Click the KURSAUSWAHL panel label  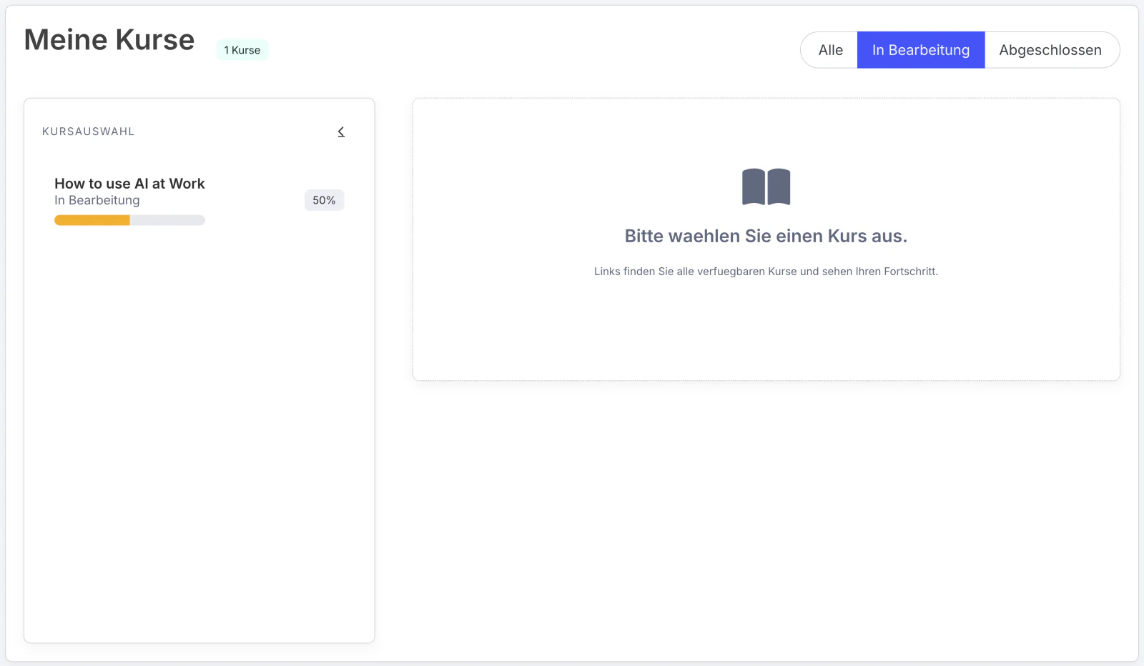pyautogui.click(x=88, y=131)
